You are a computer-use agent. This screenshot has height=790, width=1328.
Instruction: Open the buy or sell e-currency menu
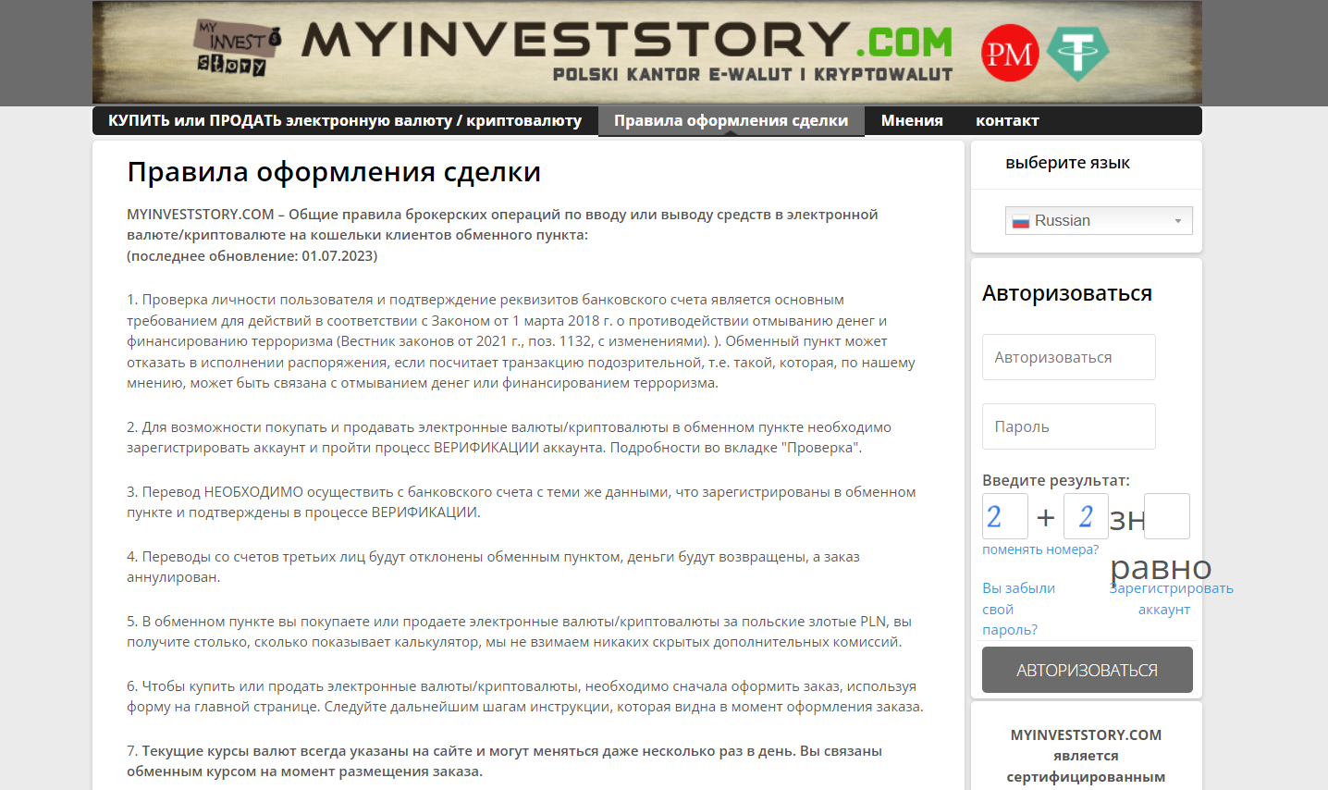345,120
